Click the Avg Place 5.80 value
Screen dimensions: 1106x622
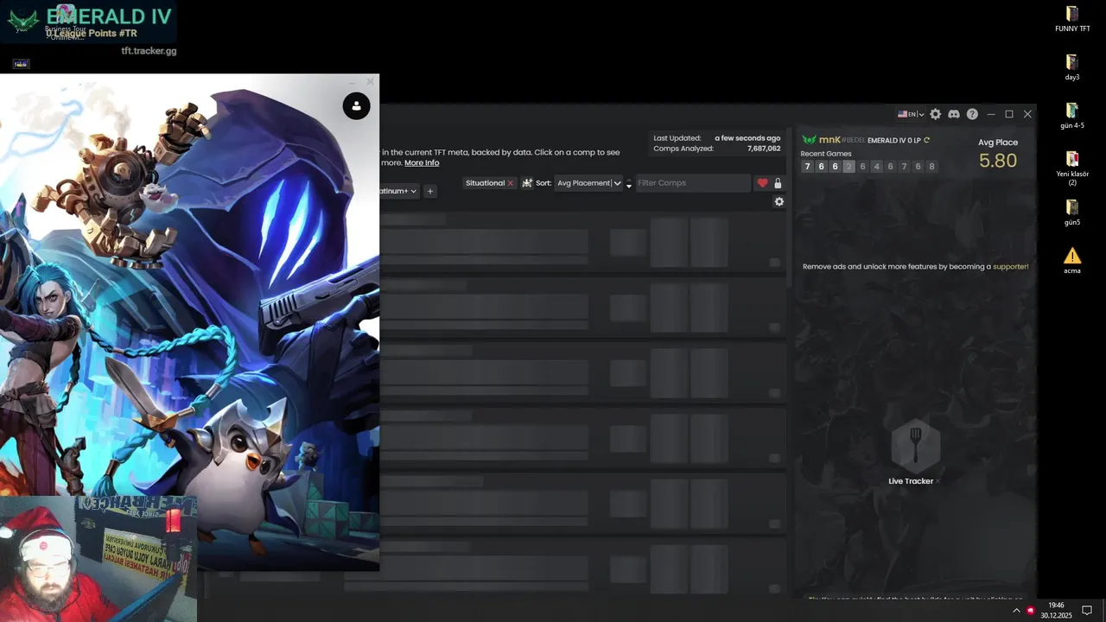[998, 161]
